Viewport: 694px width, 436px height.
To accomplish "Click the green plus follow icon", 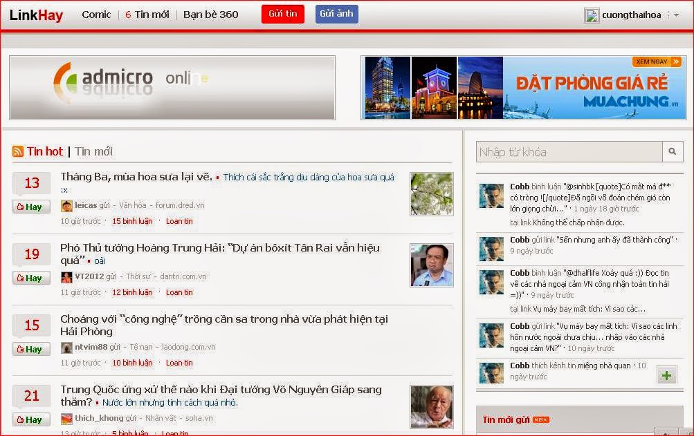I will [666, 376].
